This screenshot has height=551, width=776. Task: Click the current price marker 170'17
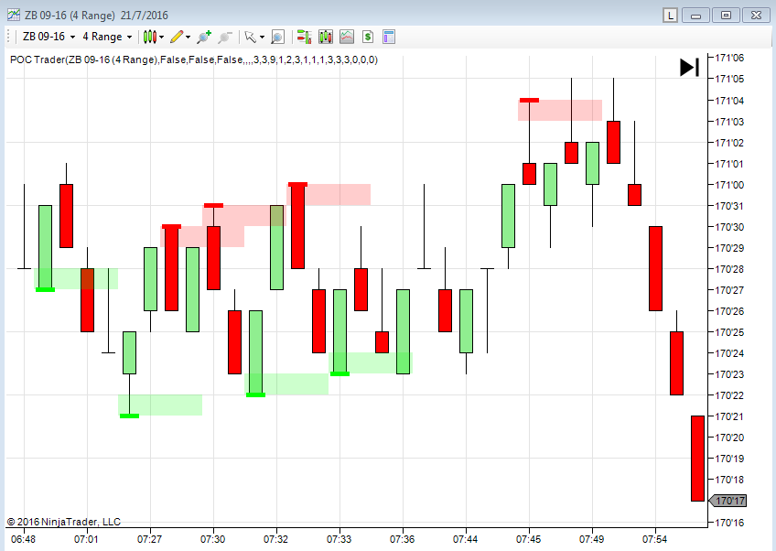tap(728, 501)
